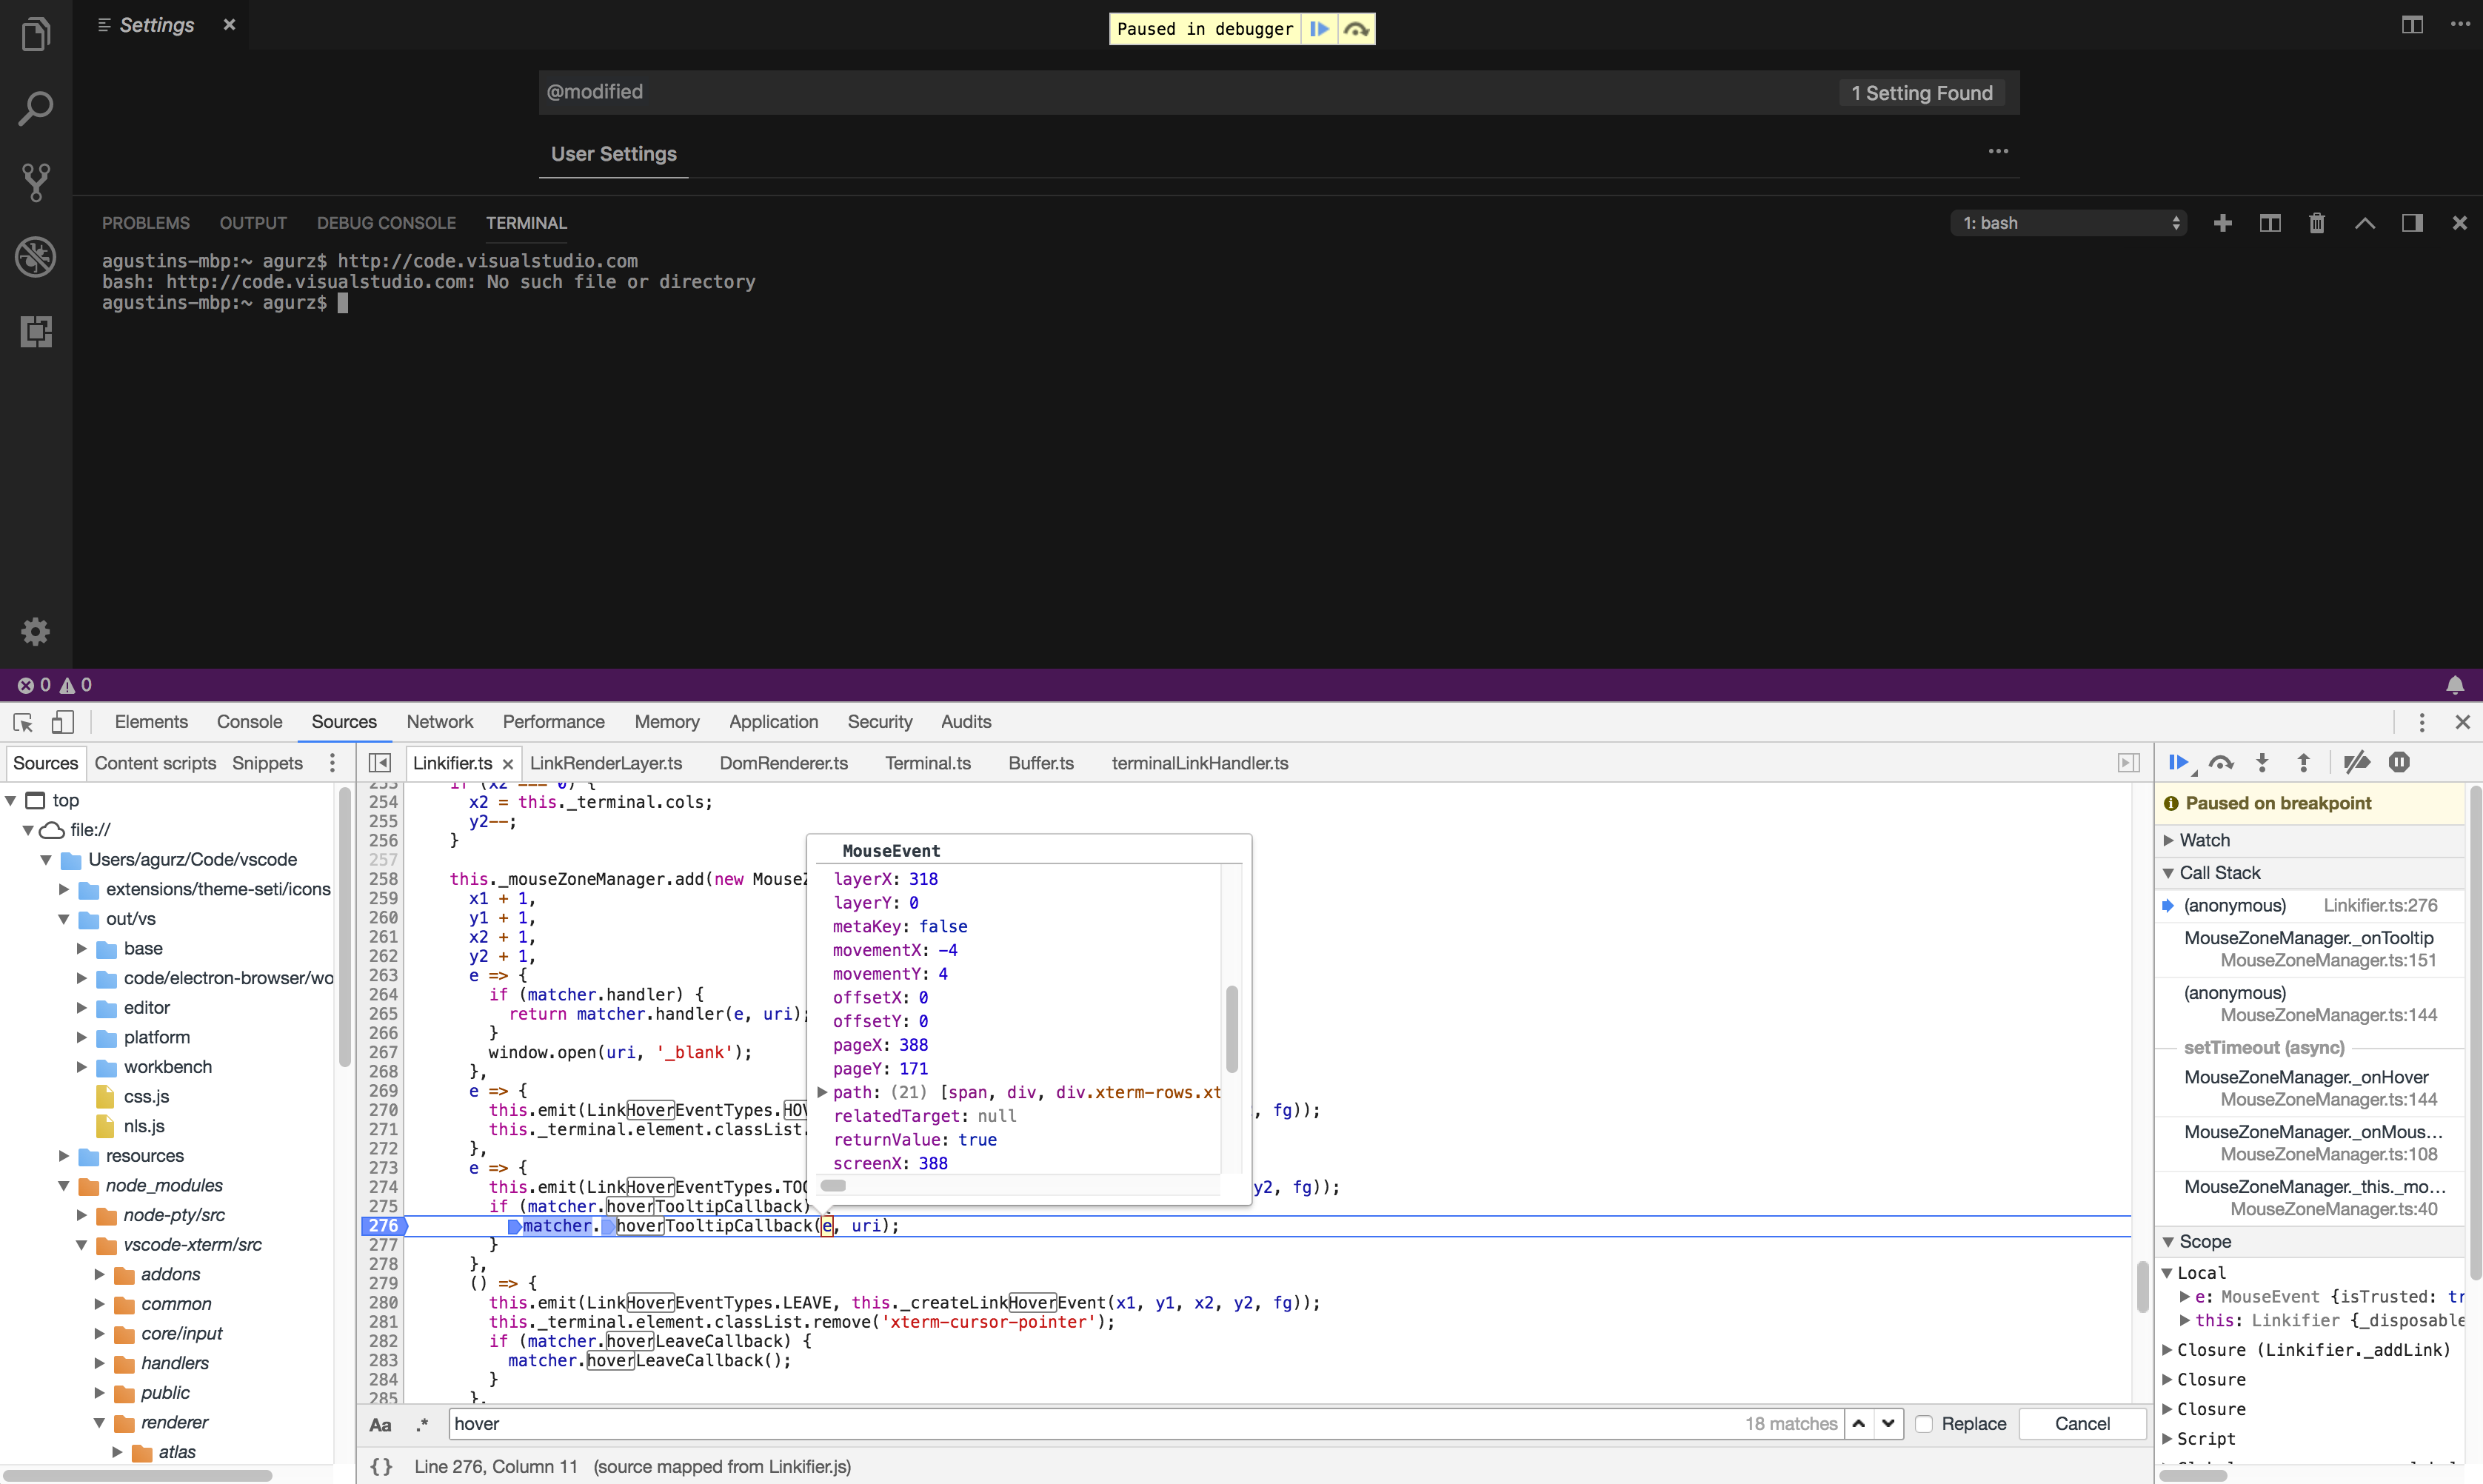Toggle match case in the search bar
This screenshot has width=2483, height=1484.
point(380,1424)
